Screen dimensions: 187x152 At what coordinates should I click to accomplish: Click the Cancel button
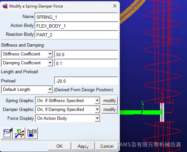pyautogui.click(x=107, y=146)
